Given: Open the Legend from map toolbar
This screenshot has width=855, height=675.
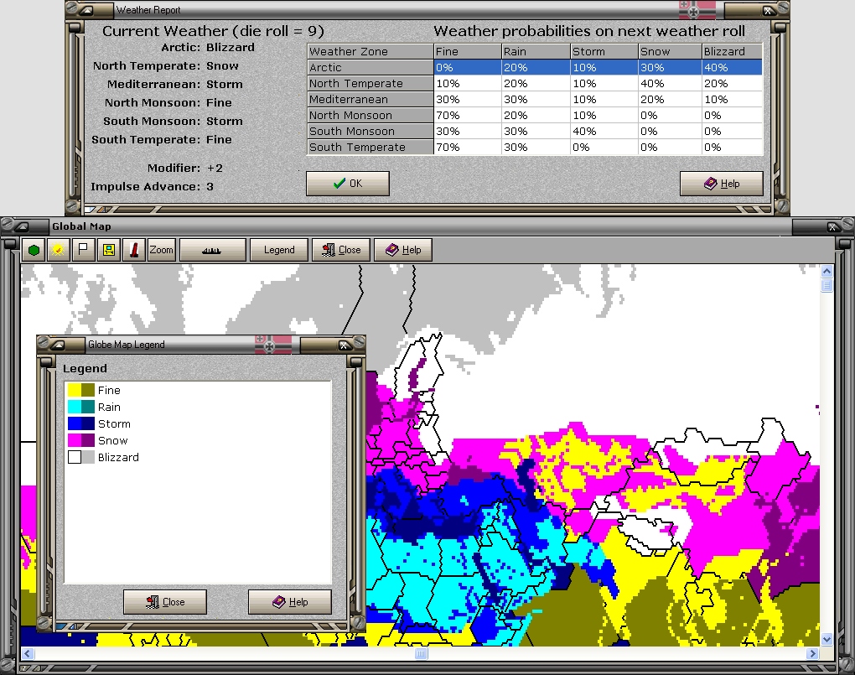Looking at the screenshot, I should 279,250.
